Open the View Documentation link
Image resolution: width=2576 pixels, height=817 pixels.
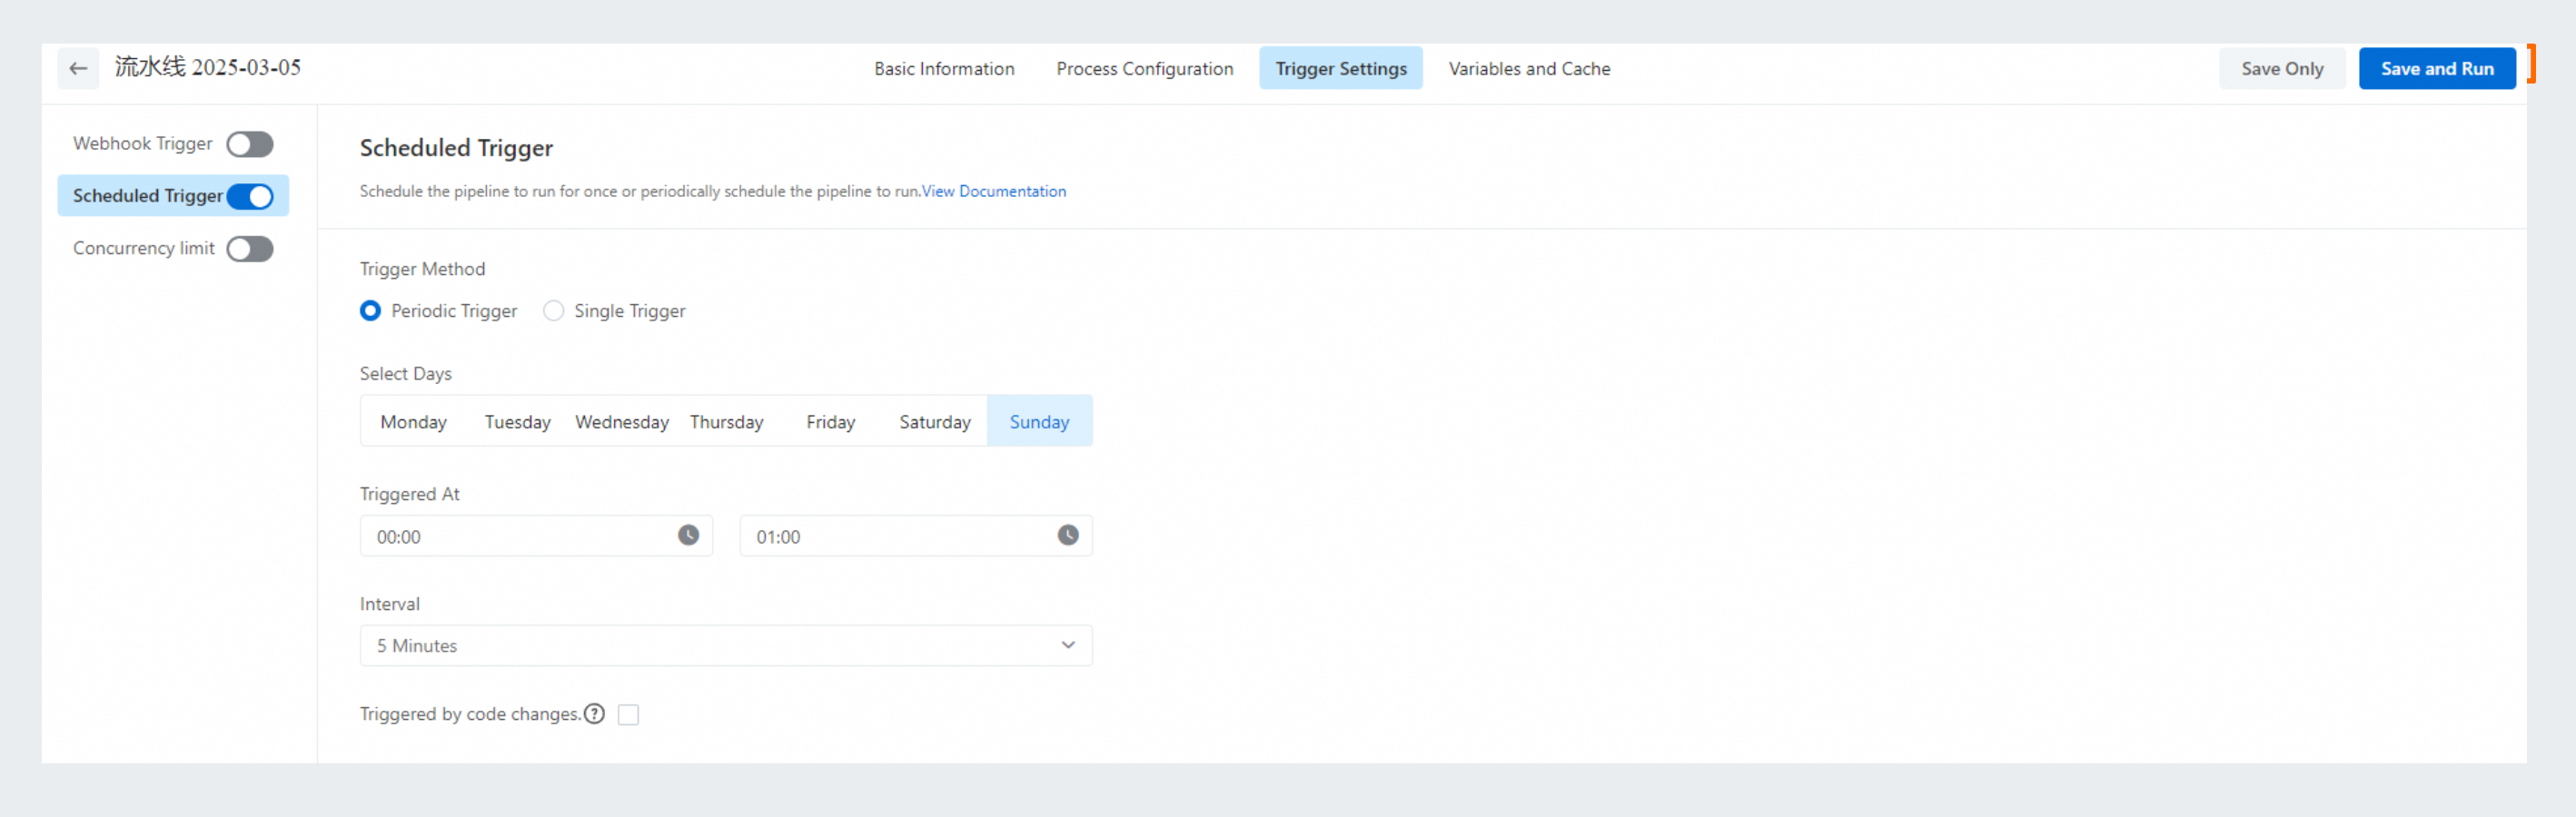(x=994, y=191)
